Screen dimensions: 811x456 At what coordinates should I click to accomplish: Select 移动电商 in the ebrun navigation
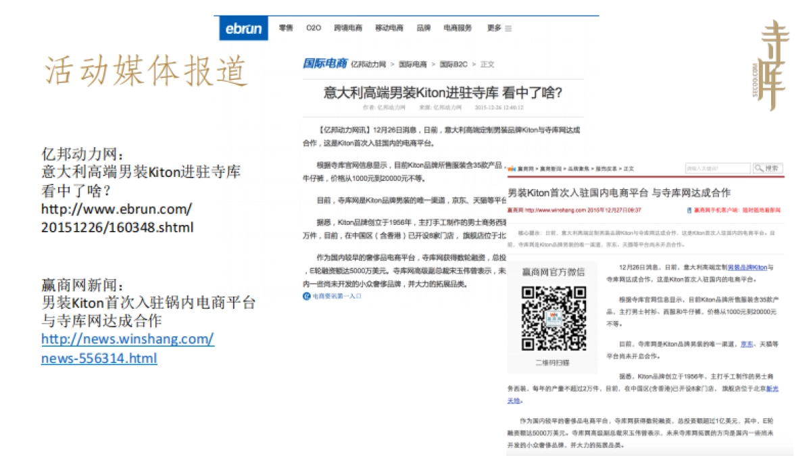[x=389, y=28]
